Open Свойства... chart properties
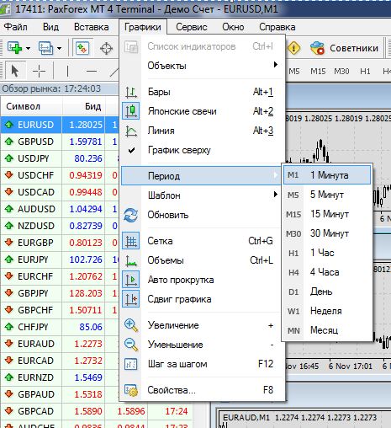Screen dimensions: 391x428 click(x=202, y=390)
